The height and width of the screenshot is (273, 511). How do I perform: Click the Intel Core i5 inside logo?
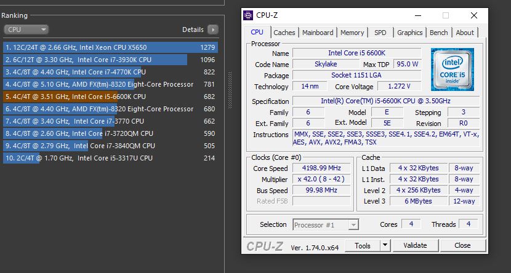tap(453, 69)
